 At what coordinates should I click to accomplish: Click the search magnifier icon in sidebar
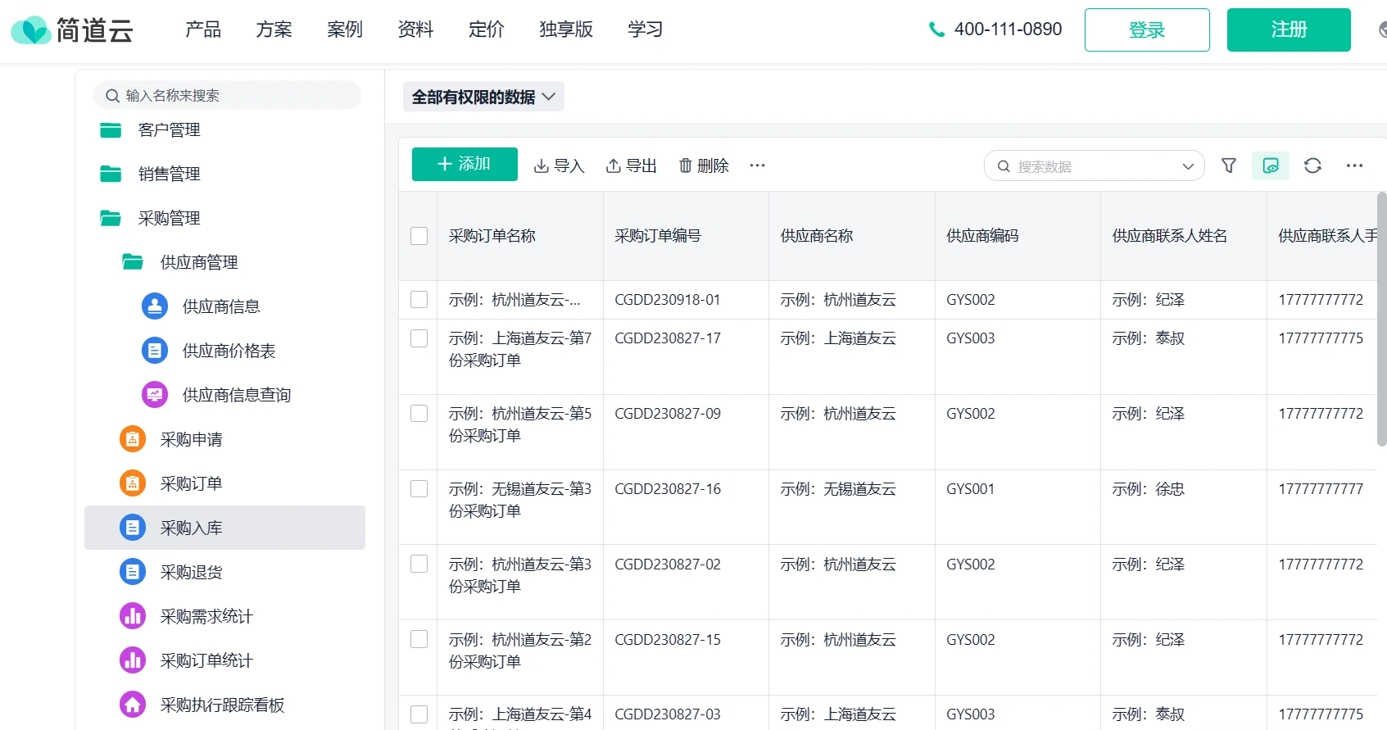113,96
